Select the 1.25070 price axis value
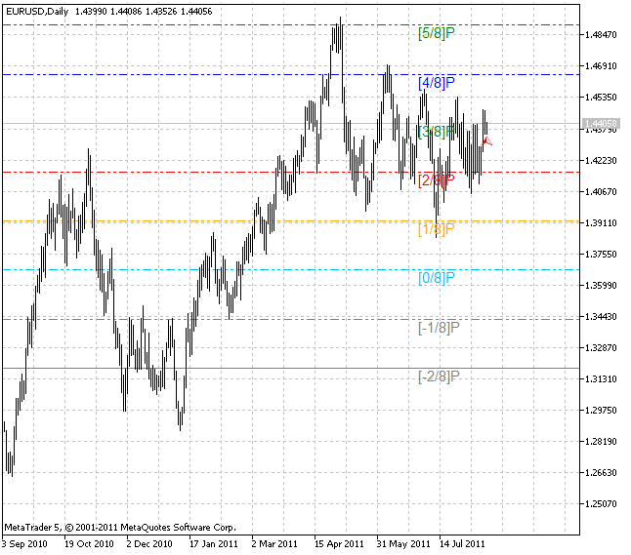 coord(600,504)
